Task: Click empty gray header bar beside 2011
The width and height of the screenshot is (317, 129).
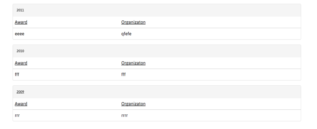Action: pyautogui.click(x=162, y=10)
